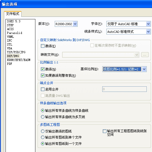Select Parasolid in the format list
The image size is (152, 152).
[15, 33]
